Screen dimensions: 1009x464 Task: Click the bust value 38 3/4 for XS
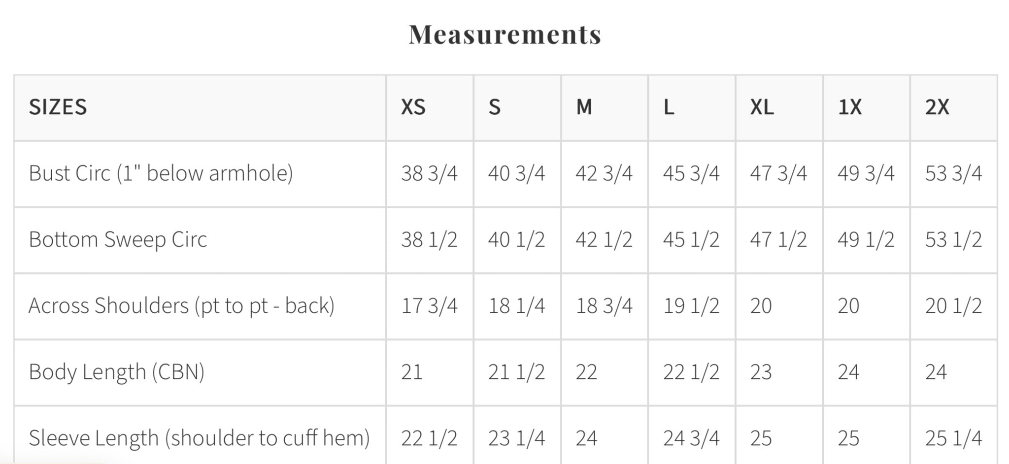pos(429,173)
